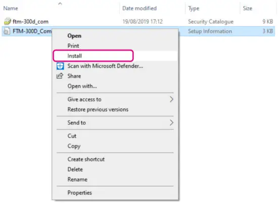The width and height of the screenshot is (278, 203).
Task: Sort by the Size column header
Action: click(248, 8)
